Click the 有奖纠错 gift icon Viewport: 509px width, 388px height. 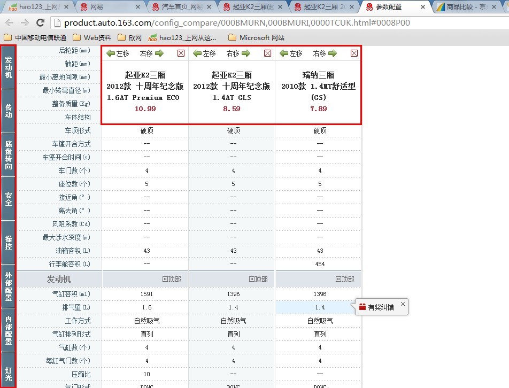[363, 307]
